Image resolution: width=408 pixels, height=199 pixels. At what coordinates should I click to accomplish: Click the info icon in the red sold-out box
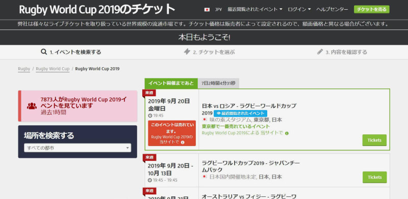[x=183, y=143]
